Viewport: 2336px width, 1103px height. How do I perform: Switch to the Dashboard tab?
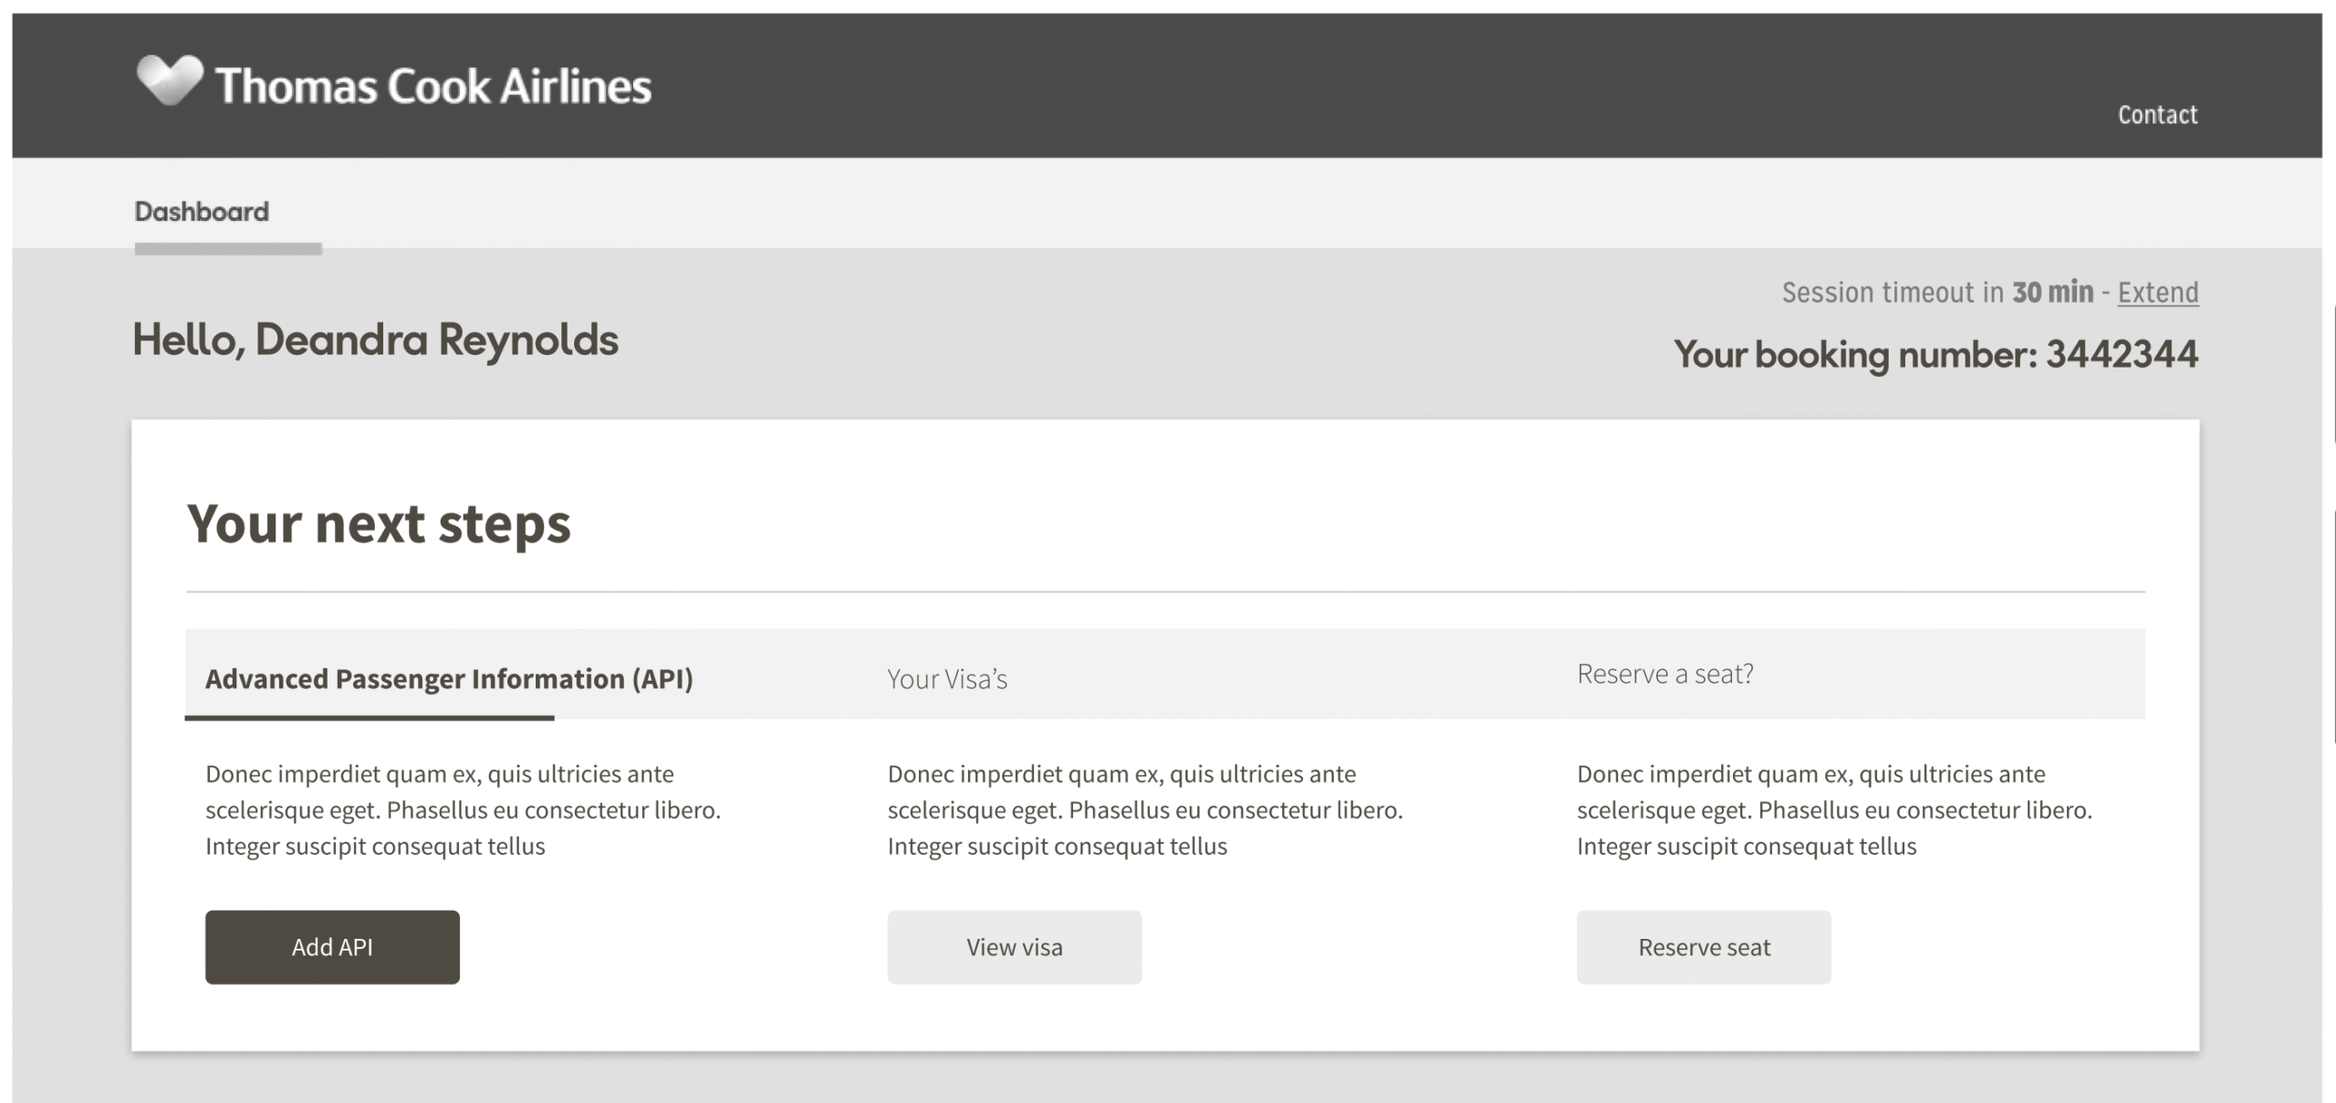[202, 212]
